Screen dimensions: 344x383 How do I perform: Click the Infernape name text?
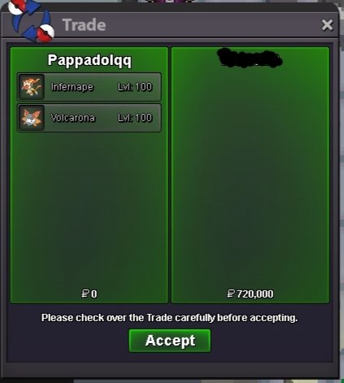[x=72, y=87]
